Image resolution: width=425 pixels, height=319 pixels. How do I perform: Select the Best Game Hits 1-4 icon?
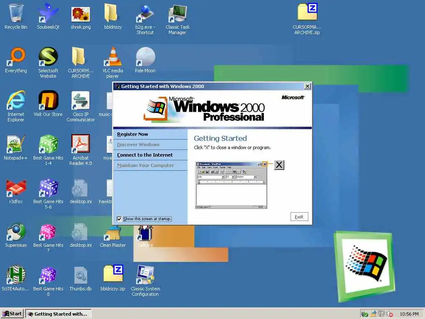(x=48, y=144)
